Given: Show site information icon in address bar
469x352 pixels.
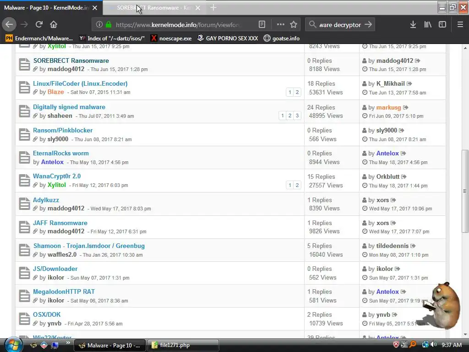Looking at the screenshot, I should (99, 25).
